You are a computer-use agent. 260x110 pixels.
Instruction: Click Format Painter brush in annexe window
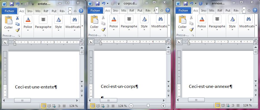coord(191,29)
